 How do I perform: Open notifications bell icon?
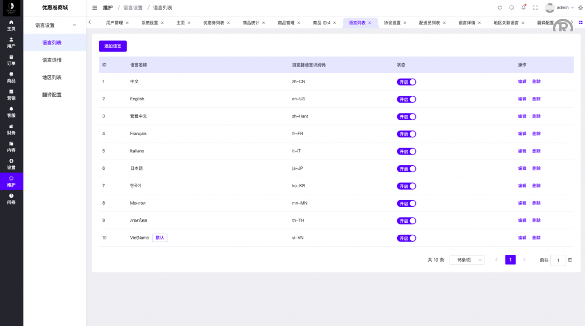coord(523,7)
